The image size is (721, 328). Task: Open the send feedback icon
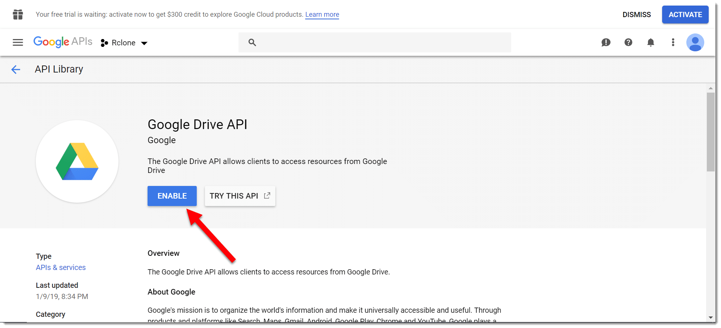click(x=606, y=42)
